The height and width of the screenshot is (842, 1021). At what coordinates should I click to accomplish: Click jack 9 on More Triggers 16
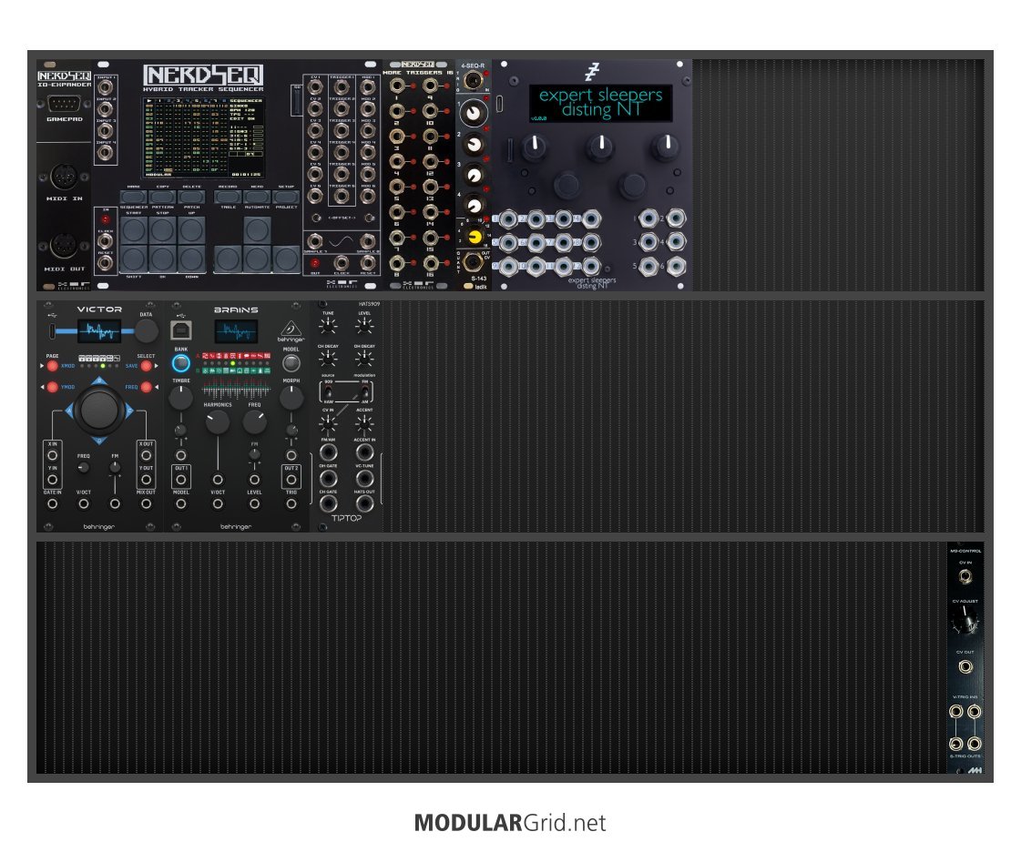pyautogui.click(x=430, y=86)
